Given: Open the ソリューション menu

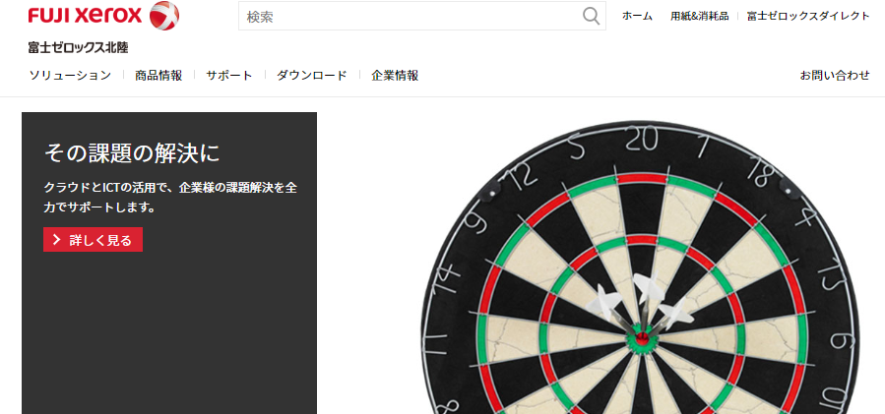Looking at the screenshot, I should pyautogui.click(x=70, y=75).
